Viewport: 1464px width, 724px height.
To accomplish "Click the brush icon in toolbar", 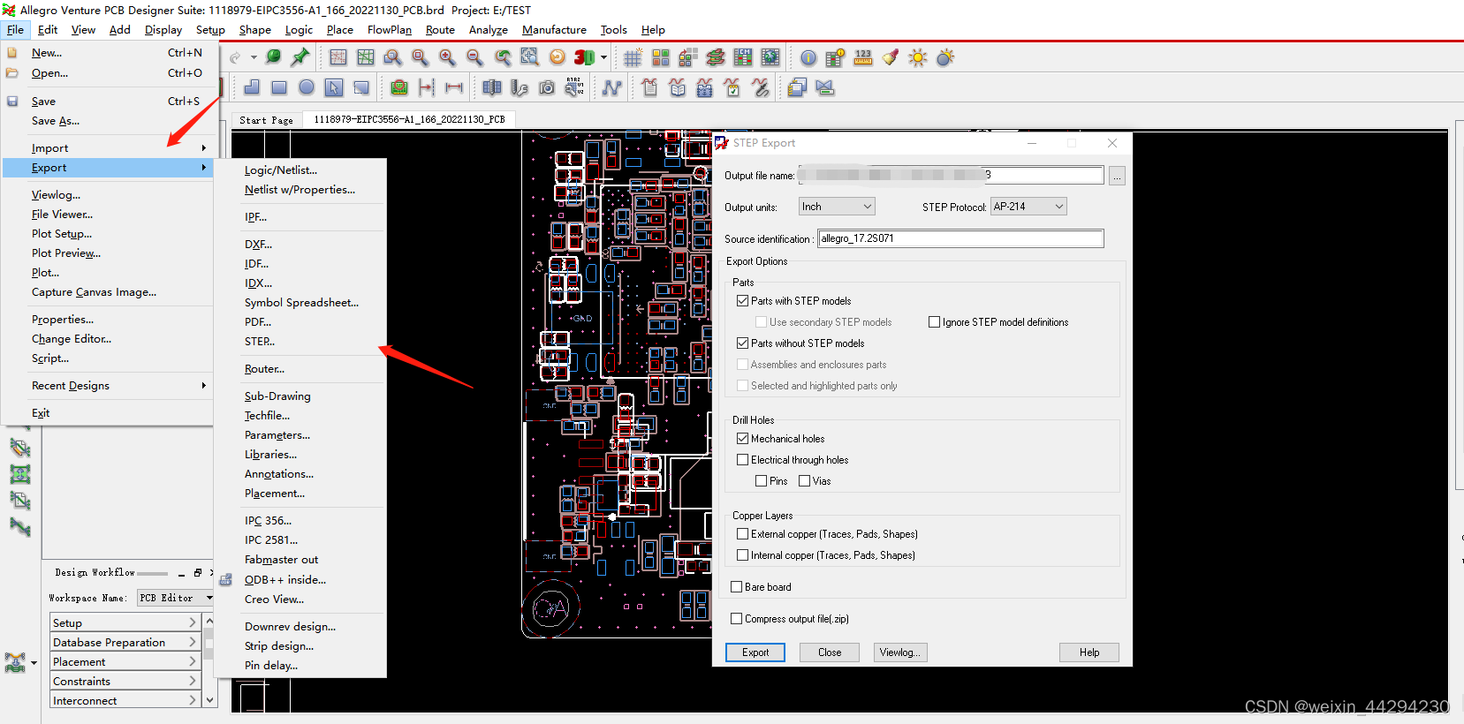I will [891, 58].
